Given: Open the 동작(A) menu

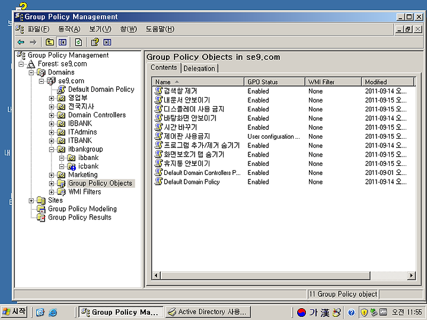Looking at the screenshot, I should coord(69,29).
